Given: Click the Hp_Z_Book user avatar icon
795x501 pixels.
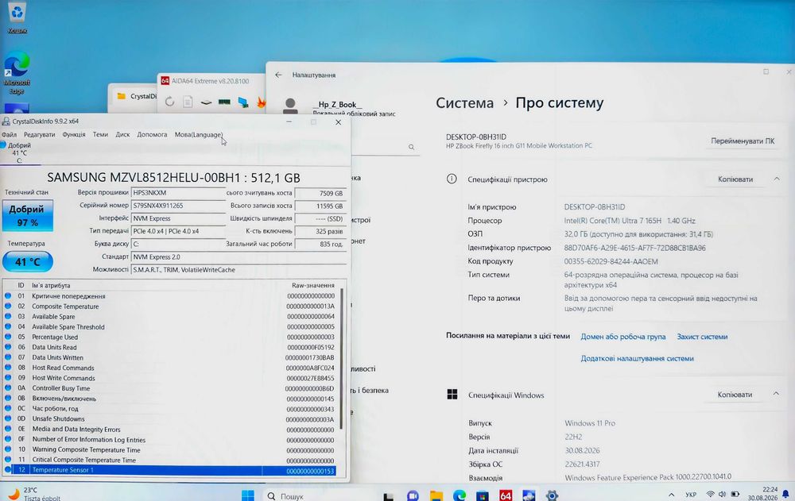Looking at the screenshot, I should (290, 106).
